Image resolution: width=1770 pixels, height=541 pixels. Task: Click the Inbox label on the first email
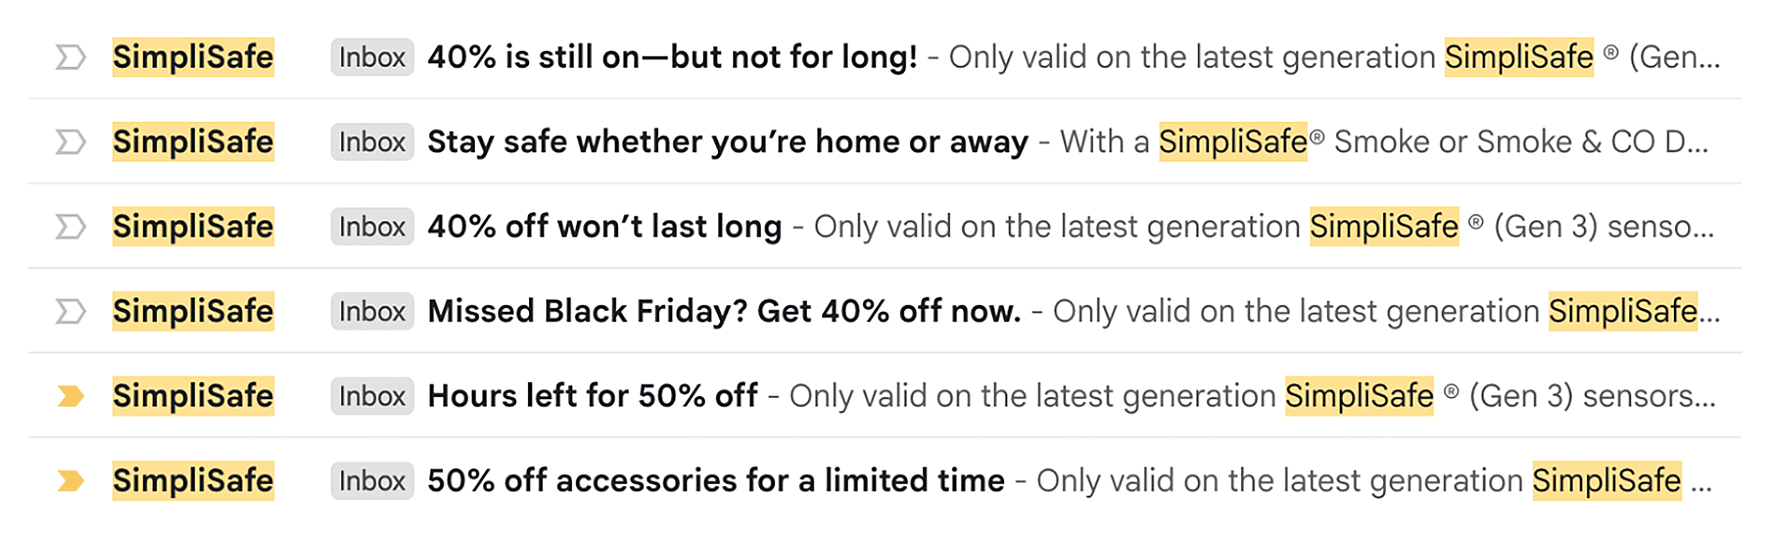click(x=371, y=58)
